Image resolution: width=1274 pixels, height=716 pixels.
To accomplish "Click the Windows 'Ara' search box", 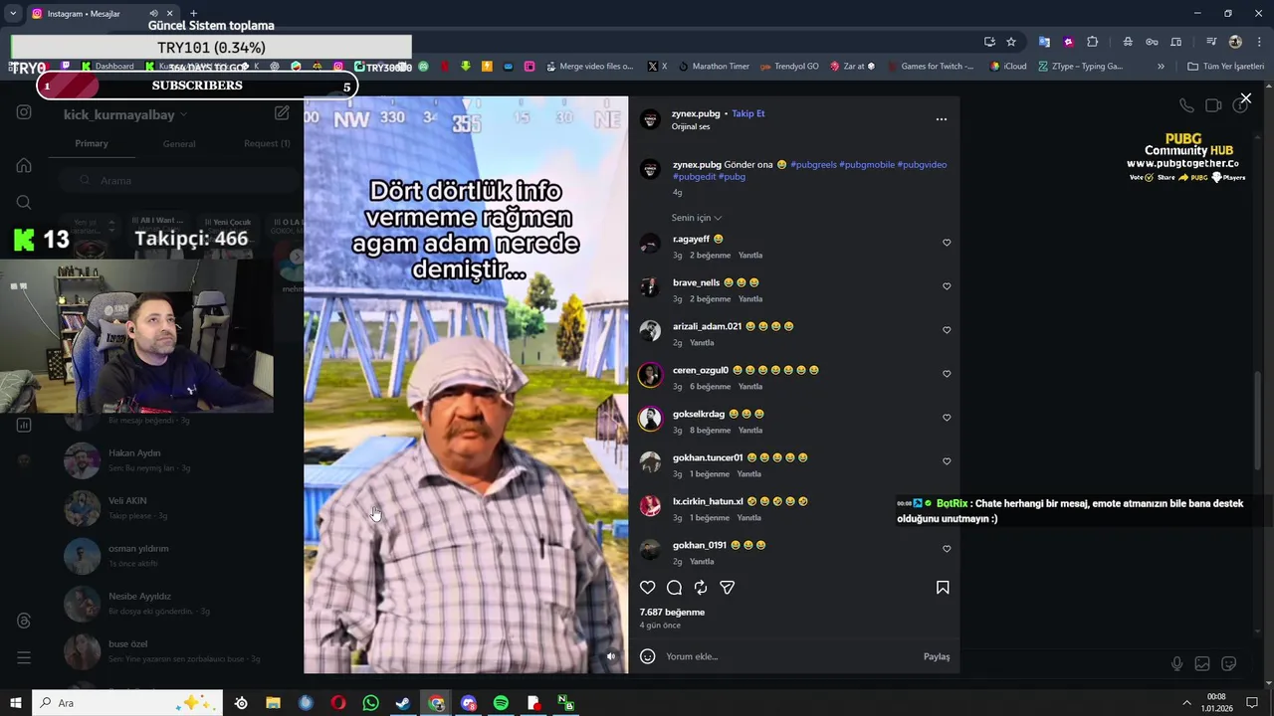I will click(x=127, y=703).
